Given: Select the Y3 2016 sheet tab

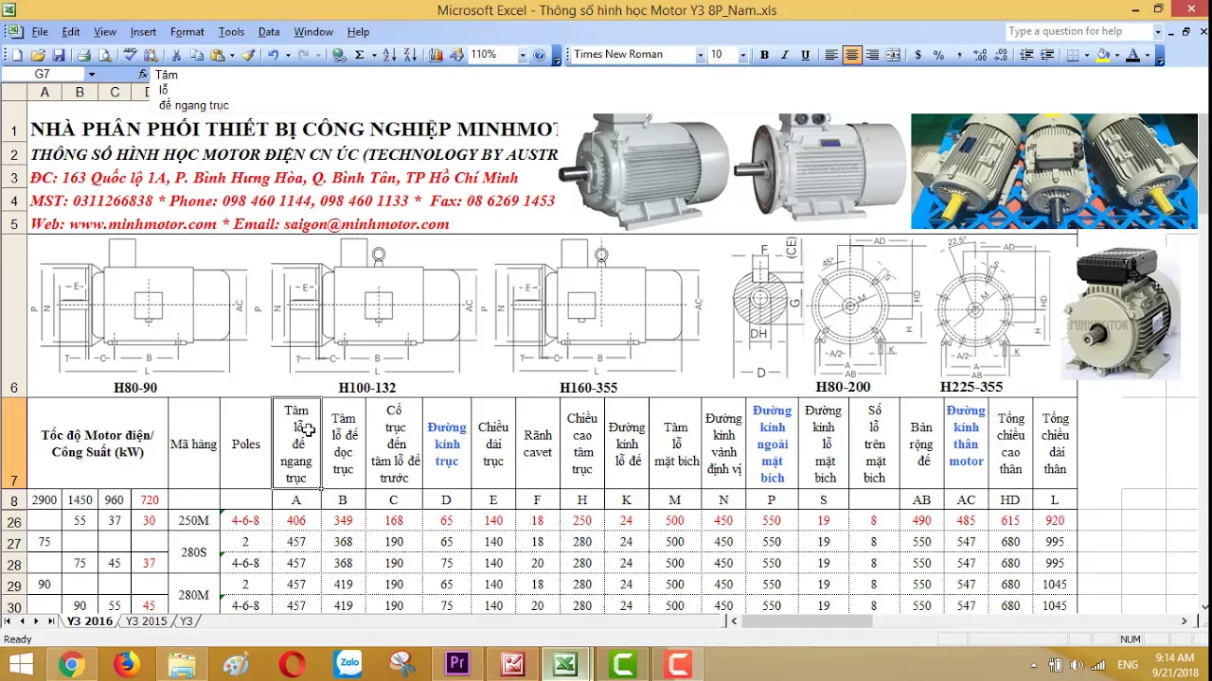Looking at the screenshot, I should click(89, 621).
